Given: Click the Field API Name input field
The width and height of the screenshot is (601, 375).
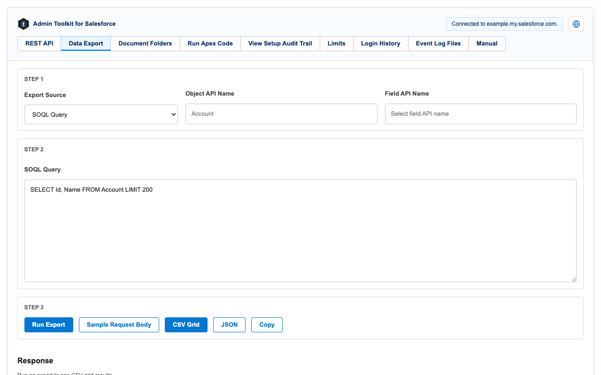Looking at the screenshot, I should (480, 114).
